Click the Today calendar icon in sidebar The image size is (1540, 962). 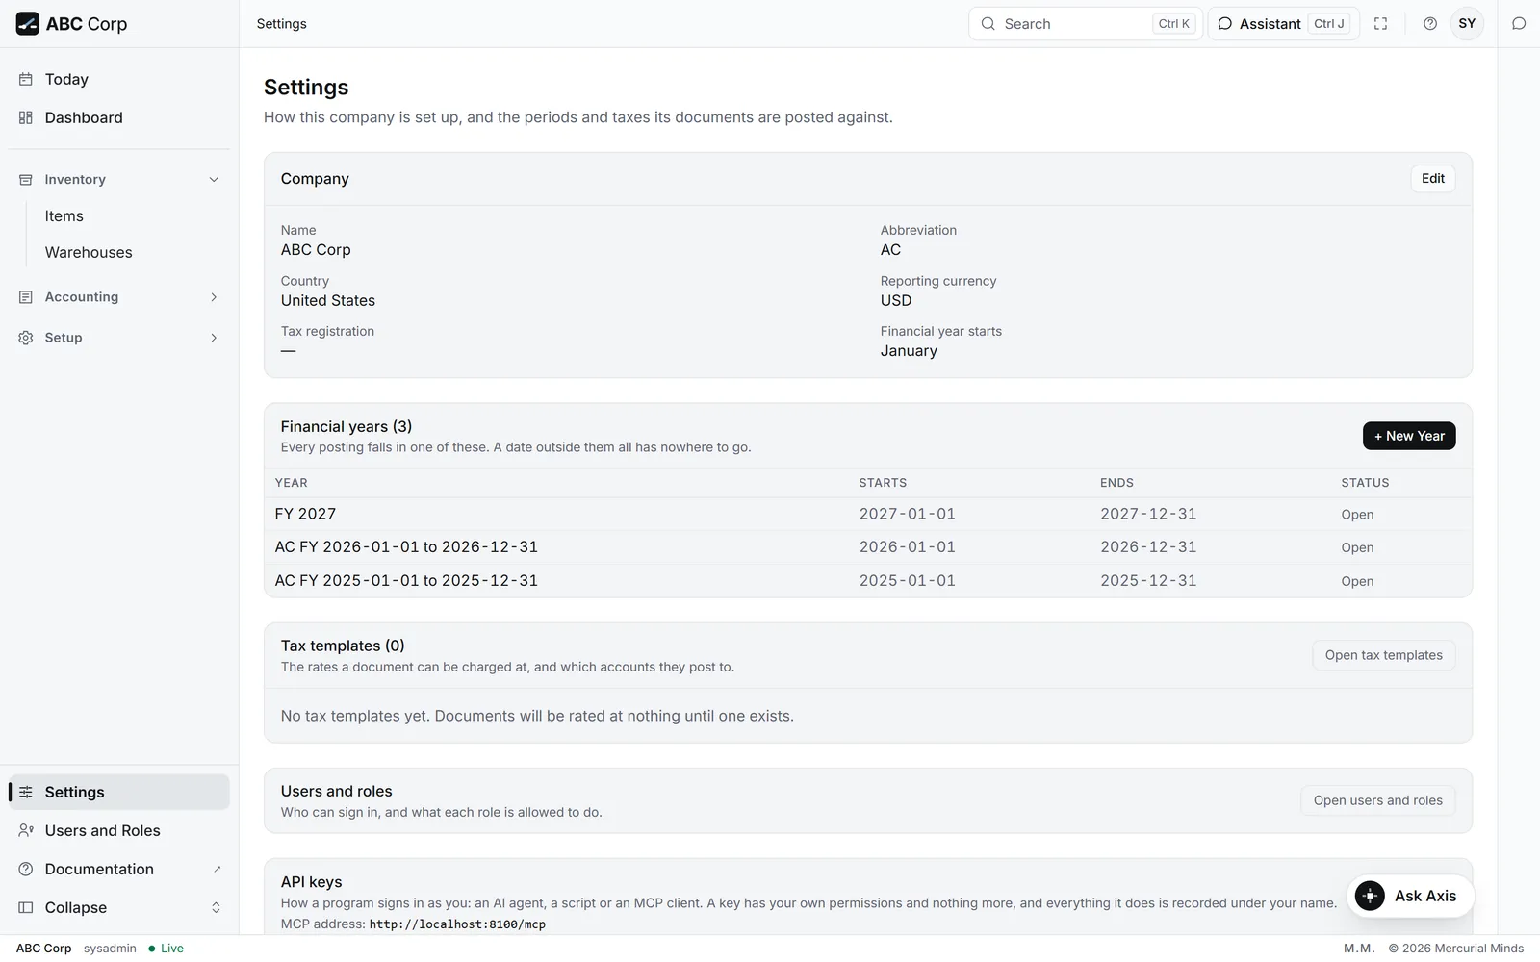click(26, 79)
